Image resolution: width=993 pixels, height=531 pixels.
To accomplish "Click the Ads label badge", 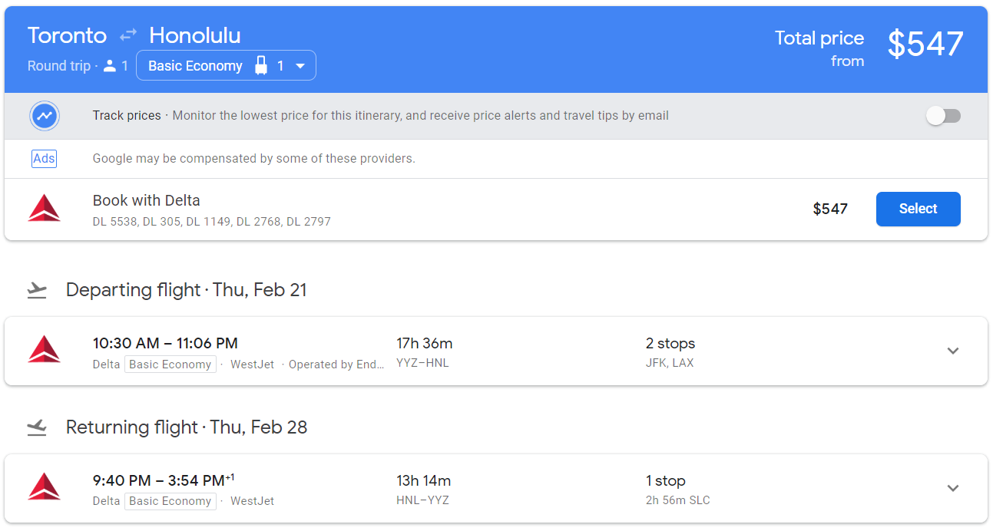I will pos(44,159).
